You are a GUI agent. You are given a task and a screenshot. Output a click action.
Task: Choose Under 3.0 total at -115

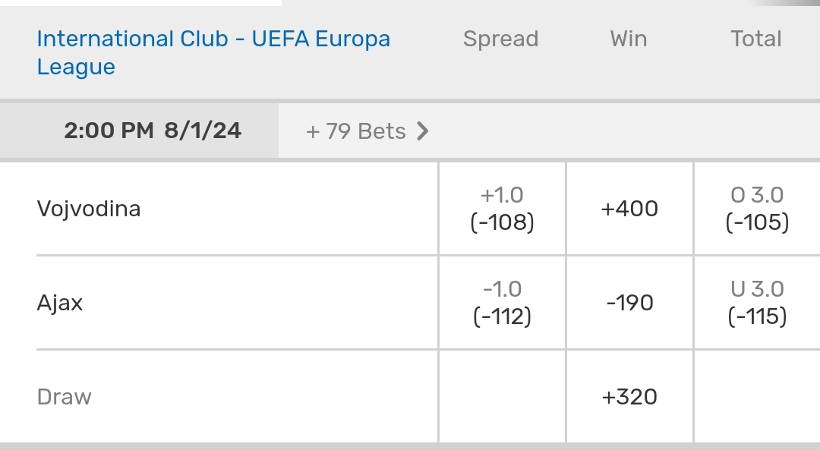pyautogui.click(x=757, y=303)
